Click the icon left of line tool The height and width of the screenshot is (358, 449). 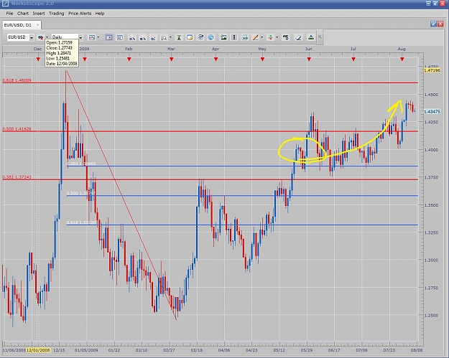pyautogui.click(x=245, y=37)
